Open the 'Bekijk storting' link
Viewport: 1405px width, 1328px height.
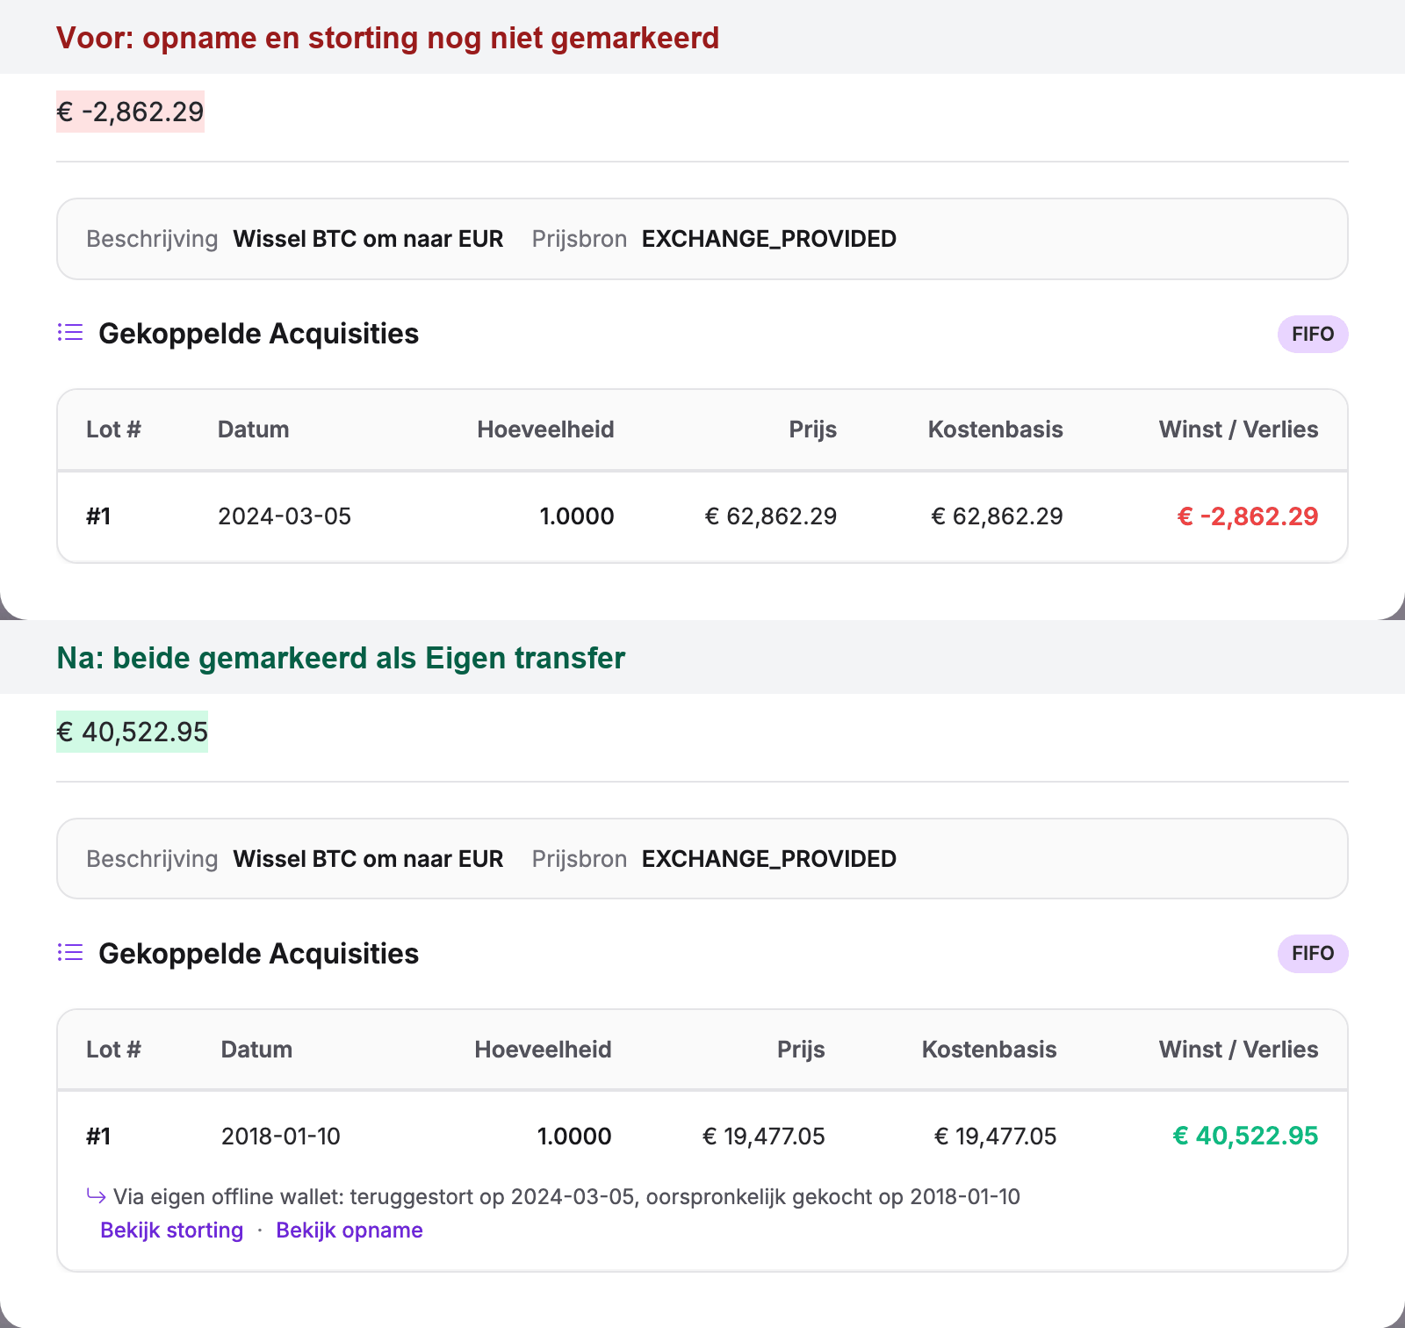coord(171,1230)
